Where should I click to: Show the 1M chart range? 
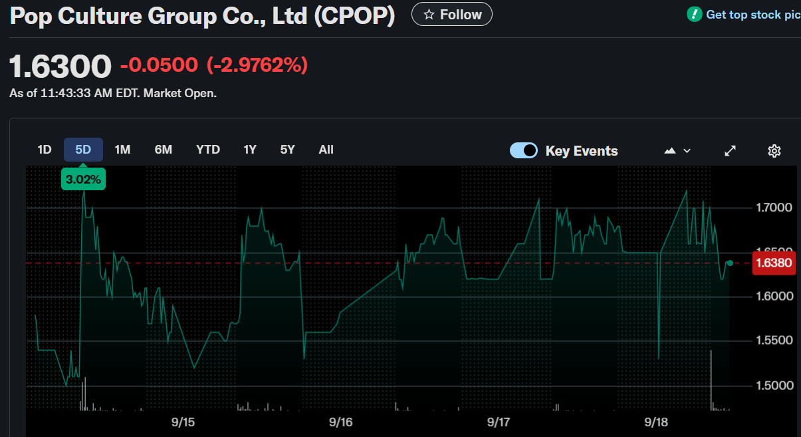click(122, 150)
